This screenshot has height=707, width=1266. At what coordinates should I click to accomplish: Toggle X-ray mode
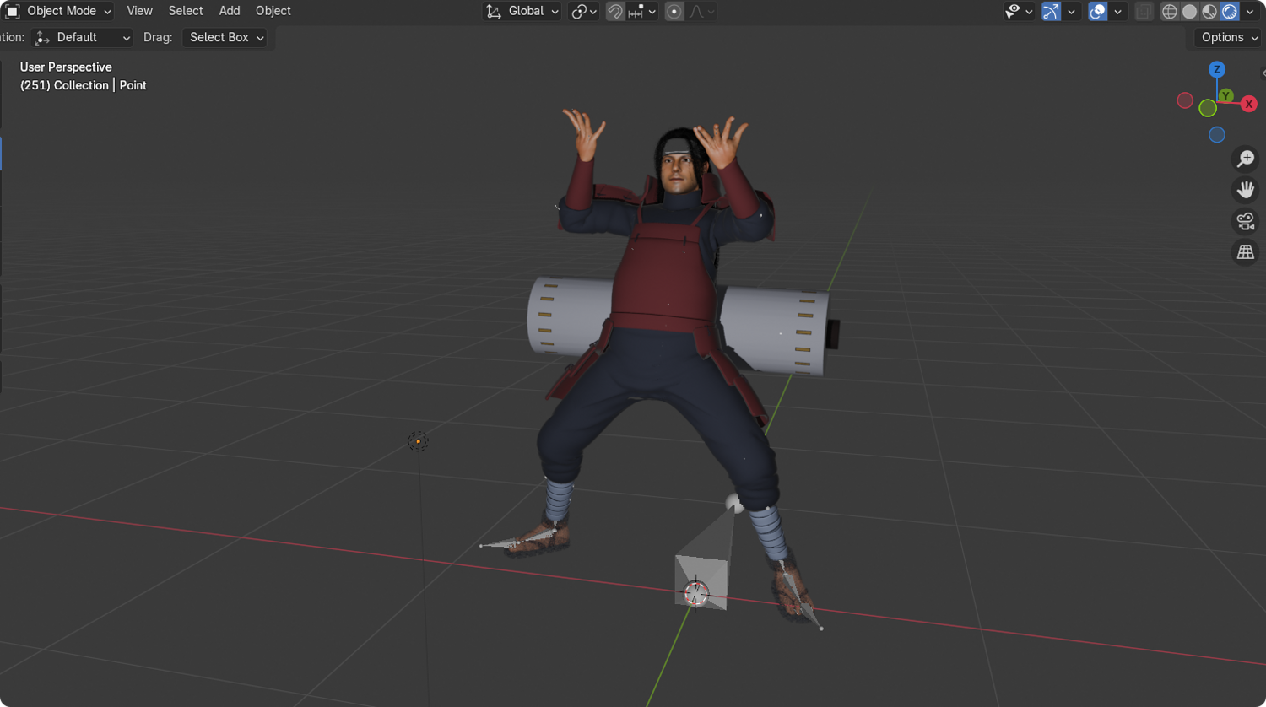tap(1144, 11)
